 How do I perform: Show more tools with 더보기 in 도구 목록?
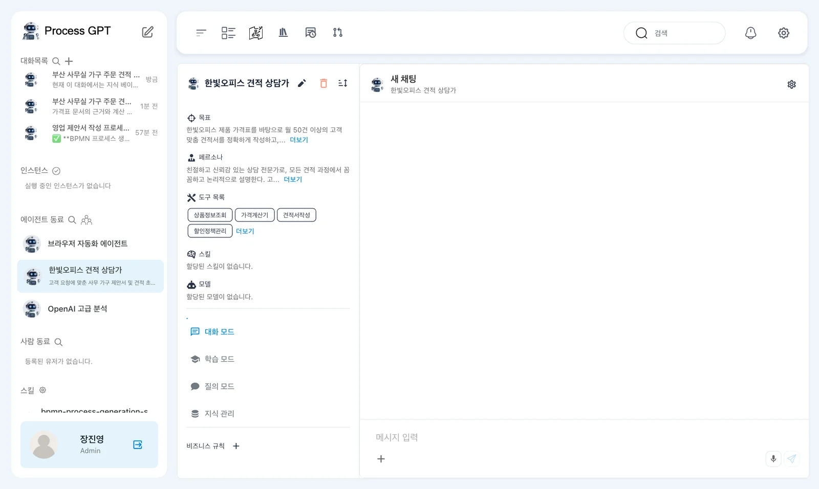tap(245, 231)
